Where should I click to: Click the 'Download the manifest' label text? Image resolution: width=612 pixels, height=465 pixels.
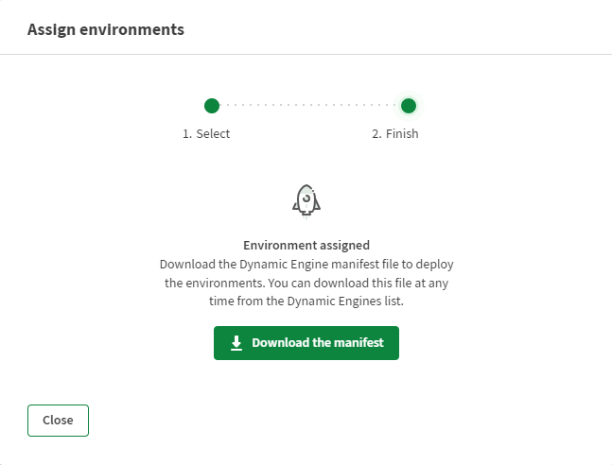click(318, 343)
